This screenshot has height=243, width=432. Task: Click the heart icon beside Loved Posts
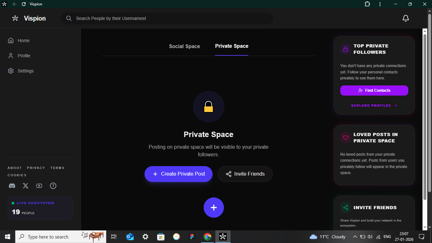pyautogui.click(x=346, y=138)
